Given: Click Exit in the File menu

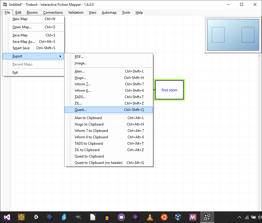Looking at the screenshot, I should tap(33, 72).
